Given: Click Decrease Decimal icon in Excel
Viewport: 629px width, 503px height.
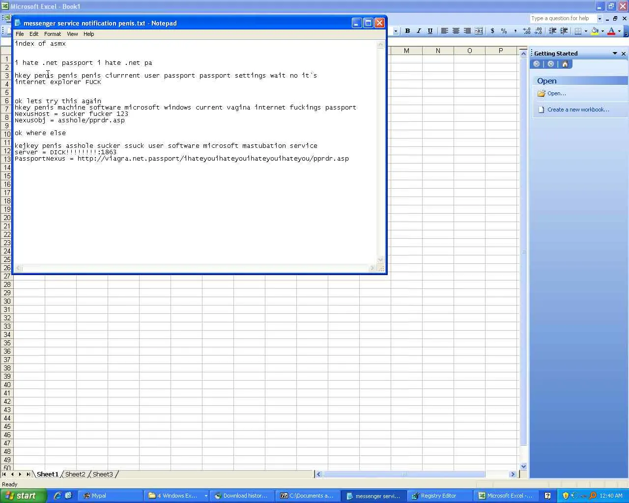Looking at the screenshot, I should [x=538, y=31].
